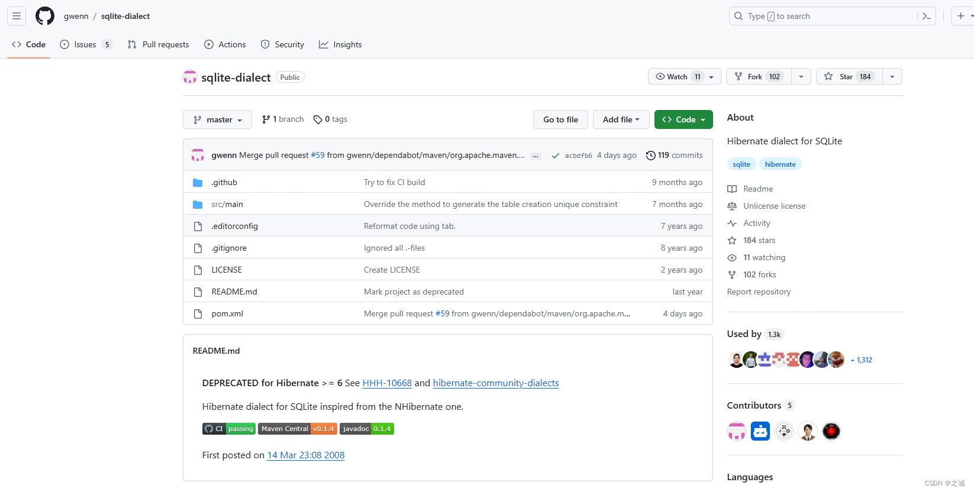Click the 14 Mar 23:08 2008 link
Viewport: 974px width, 492px height.
coord(306,455)
